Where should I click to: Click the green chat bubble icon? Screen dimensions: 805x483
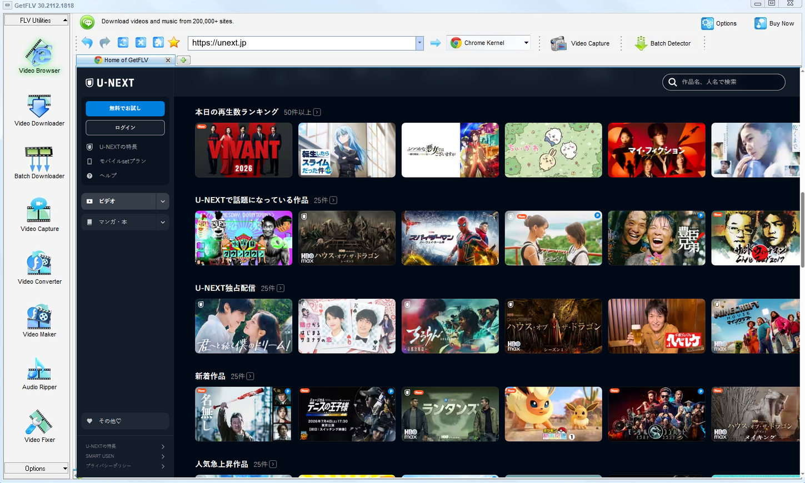87,22
